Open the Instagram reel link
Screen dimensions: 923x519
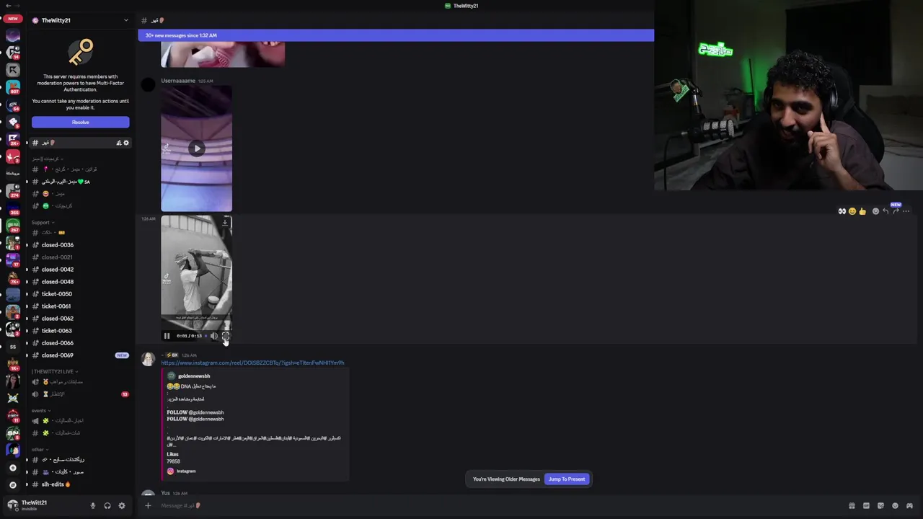tap(252, 363)
